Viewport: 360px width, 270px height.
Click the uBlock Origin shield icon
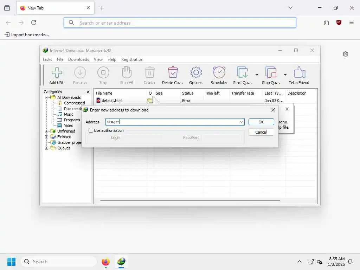point(339,22)
